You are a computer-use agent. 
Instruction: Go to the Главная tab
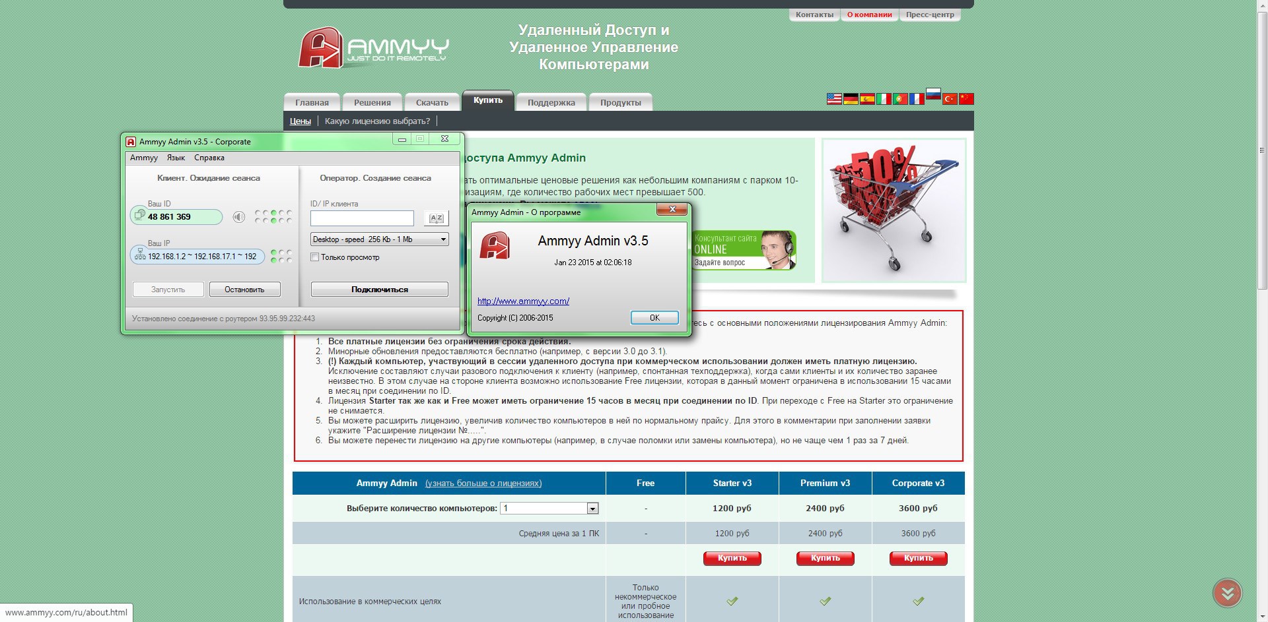point(312,102)
